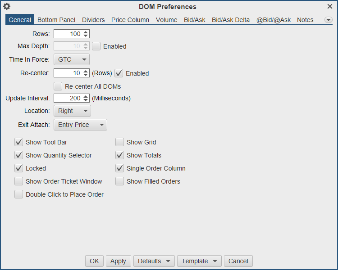Toggle Show Grid checkbox
The width and height of the screenshot is (338, 270).
119,142
